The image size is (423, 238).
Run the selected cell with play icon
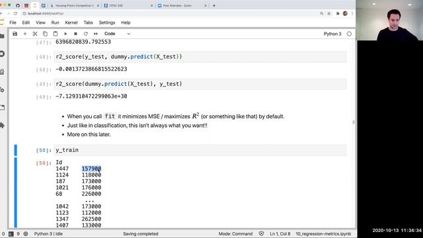pyautogui.click(x=65, y=34)
